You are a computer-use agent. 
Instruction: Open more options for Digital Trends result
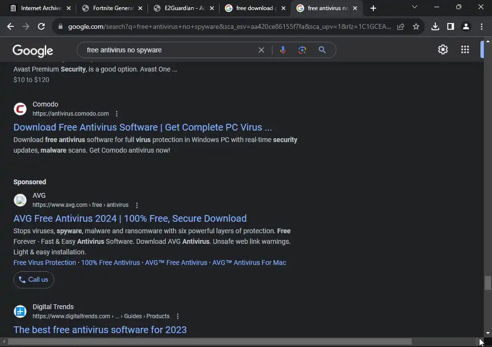click(178, 316)
